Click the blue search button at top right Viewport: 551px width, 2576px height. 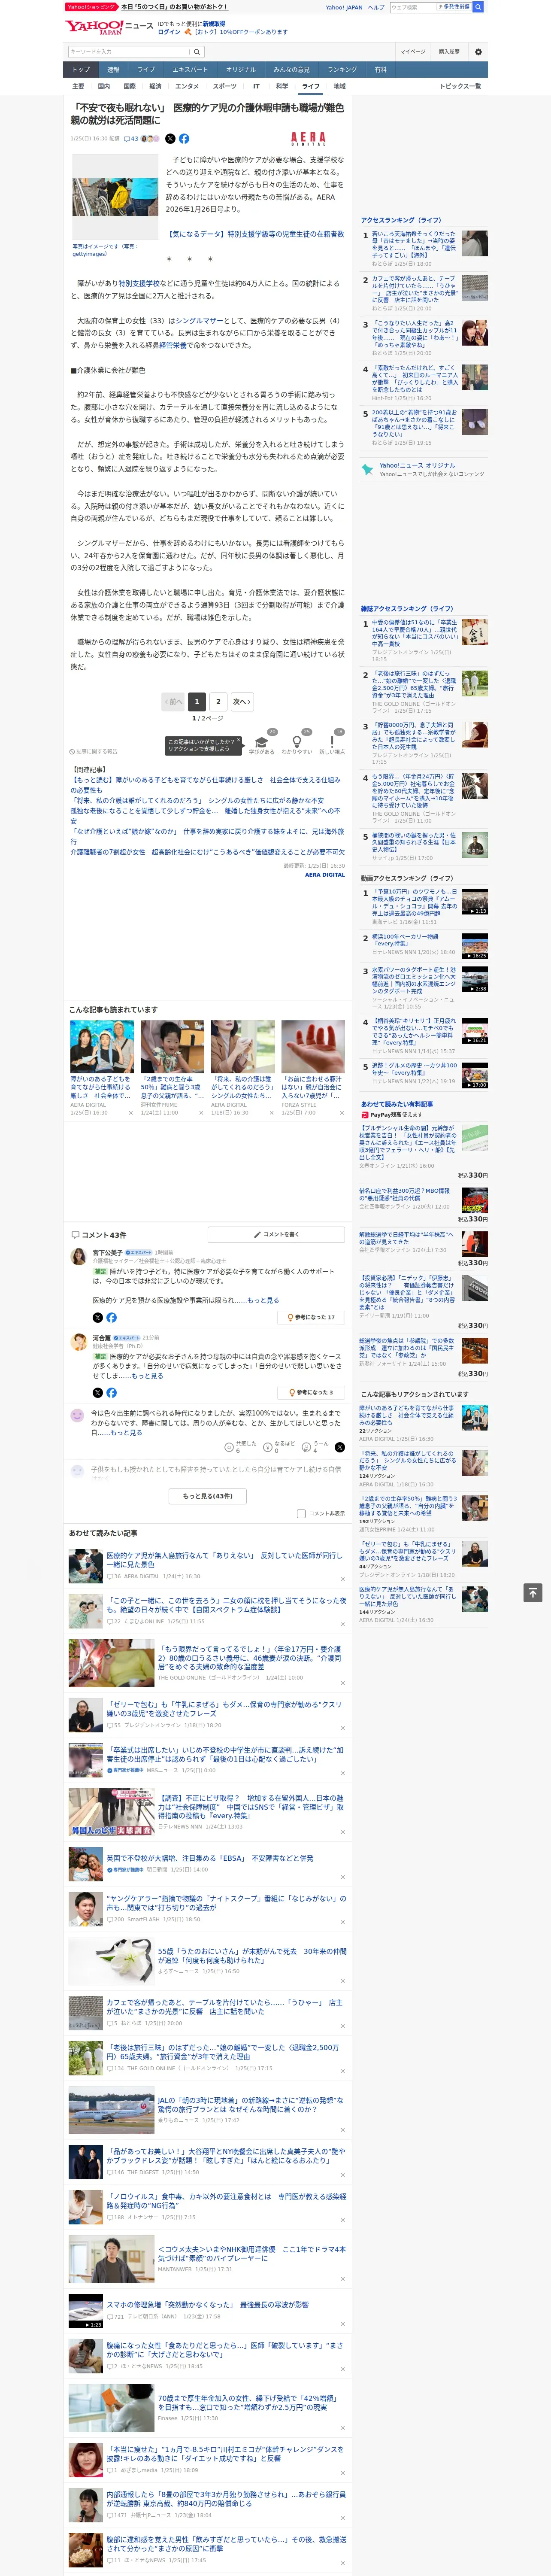tap(478, 7)
